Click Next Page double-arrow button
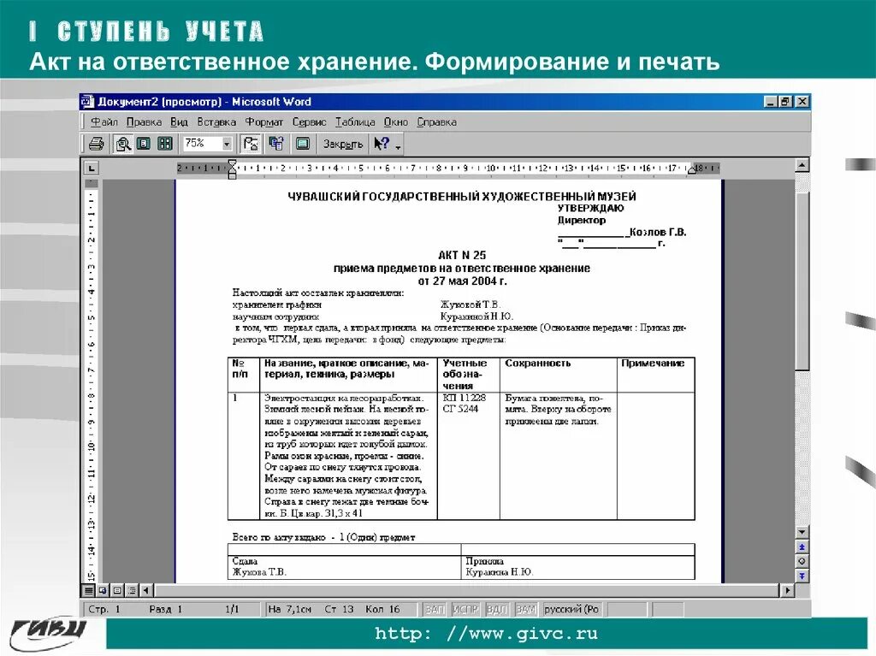Image resolution: width=876 pixels, height=656 pixels. pyautogui.click(x=802, y=576)
